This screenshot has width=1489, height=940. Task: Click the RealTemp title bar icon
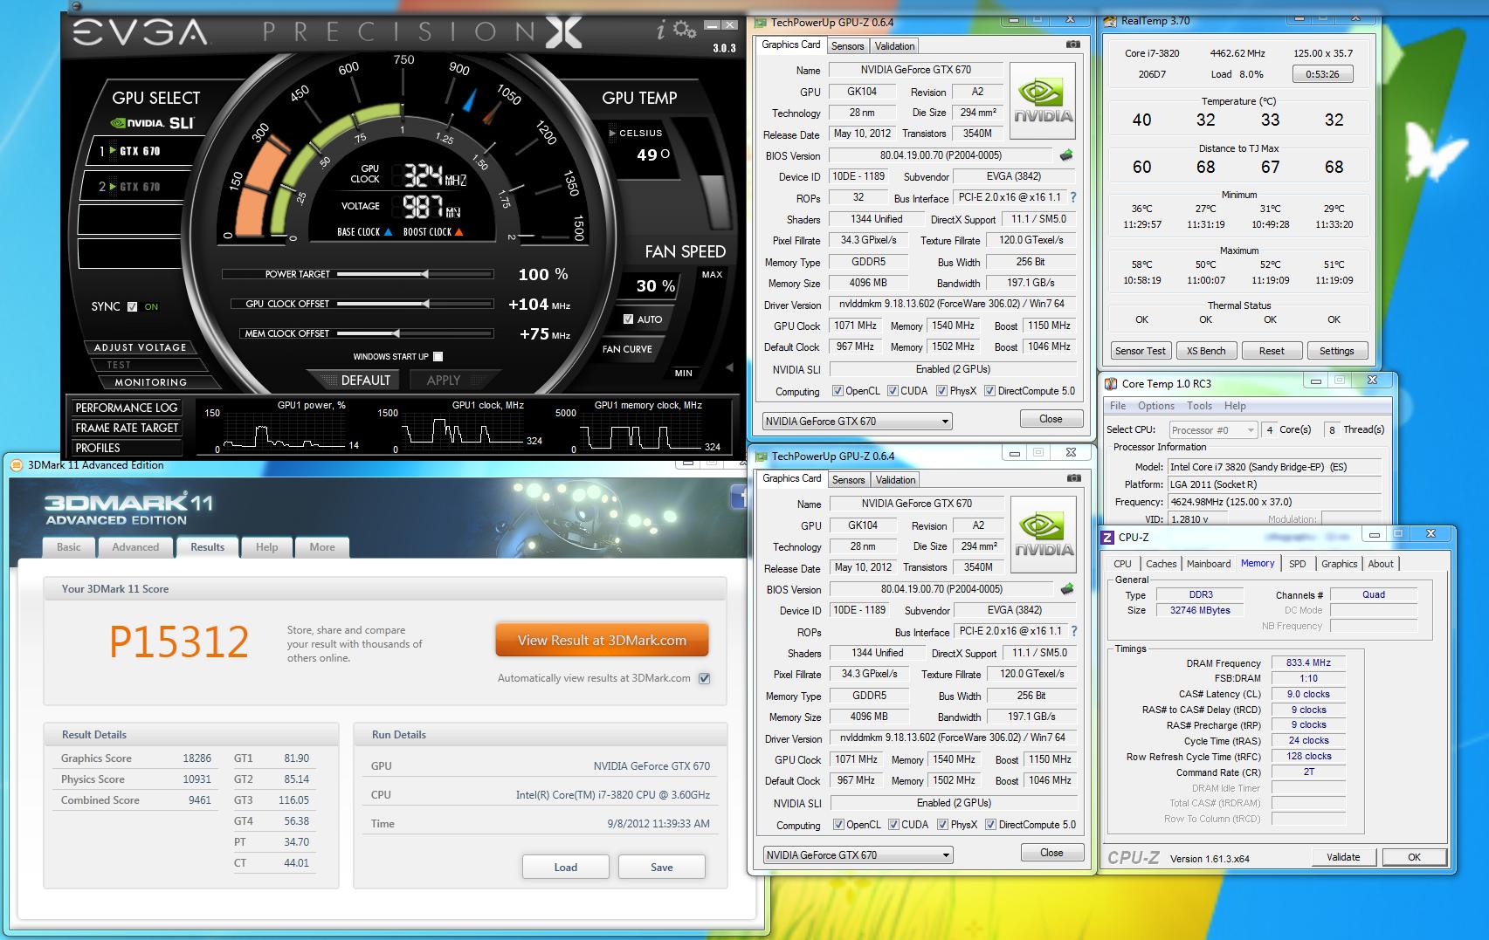coord(1110,21)
